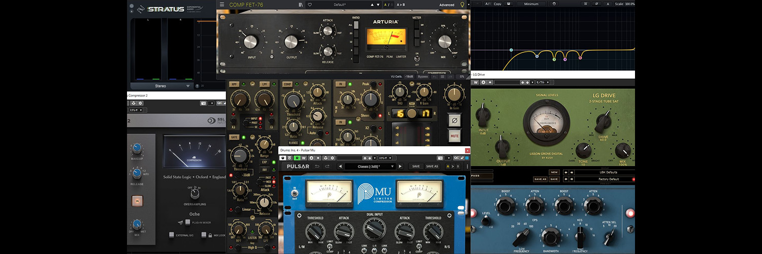Open the Comp FET-76 hamburger menu

(x=222, y=5)
